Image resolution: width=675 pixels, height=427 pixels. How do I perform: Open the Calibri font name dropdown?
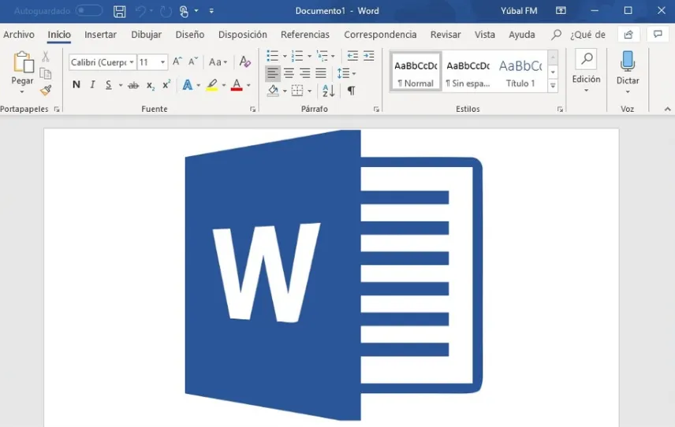click(x=103, y=62)
